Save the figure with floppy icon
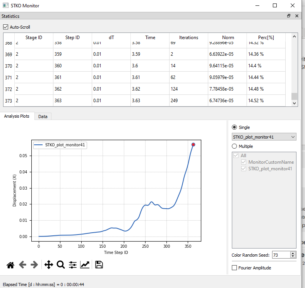 pyautogui.click(x=99, y=265)
